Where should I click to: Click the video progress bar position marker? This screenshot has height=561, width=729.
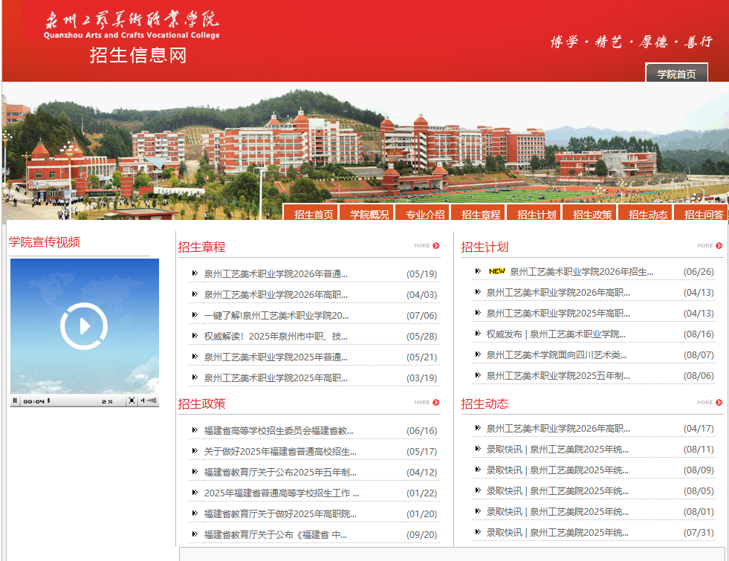click(48, 401)
